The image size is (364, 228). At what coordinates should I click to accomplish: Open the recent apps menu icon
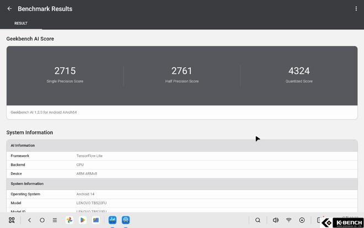[x=55, y=220]
